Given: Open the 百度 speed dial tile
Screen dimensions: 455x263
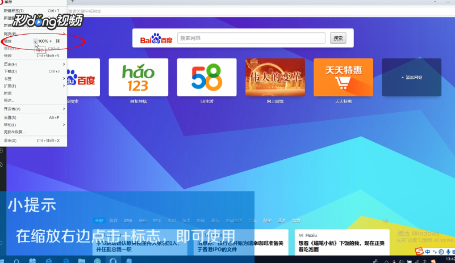Looking at the screenshot, I should [84, 77].
